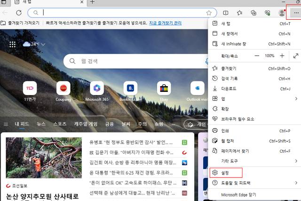This screenshot has width=301, height=201.
Task: Click into the 웹 검색 search box
Action: point(136,61)
